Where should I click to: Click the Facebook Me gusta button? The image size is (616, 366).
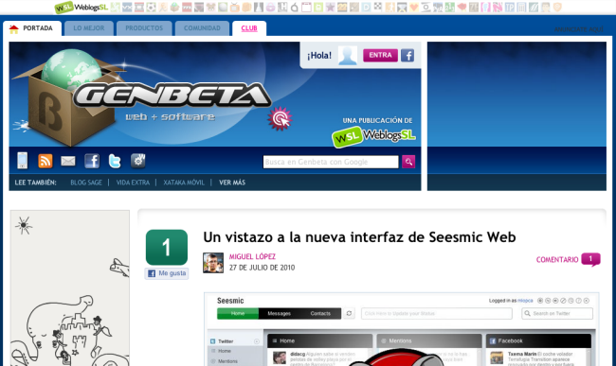(x=167, y=273)
